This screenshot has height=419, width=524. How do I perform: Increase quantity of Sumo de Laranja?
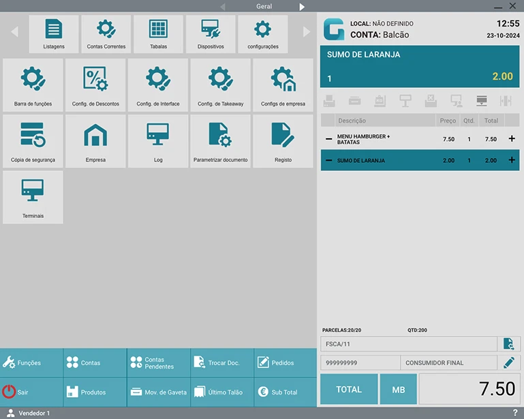[x=512, y=160]
